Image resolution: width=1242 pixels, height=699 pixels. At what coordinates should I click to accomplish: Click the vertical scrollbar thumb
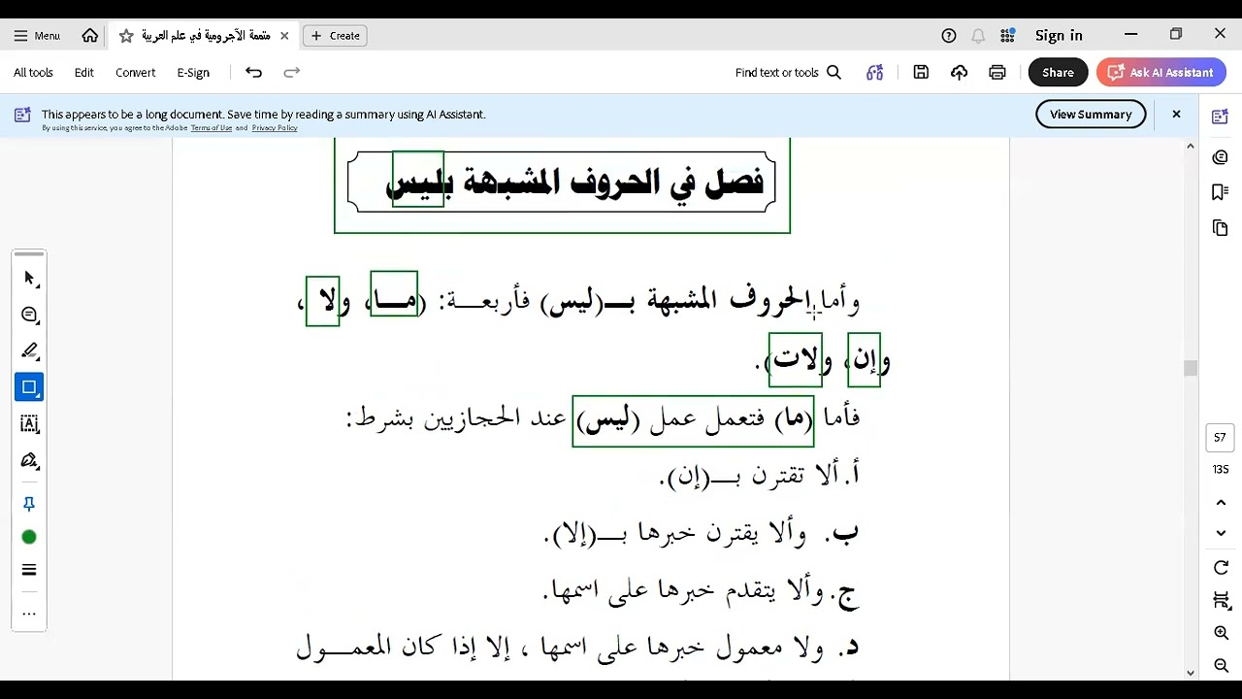pos(1191,368)
